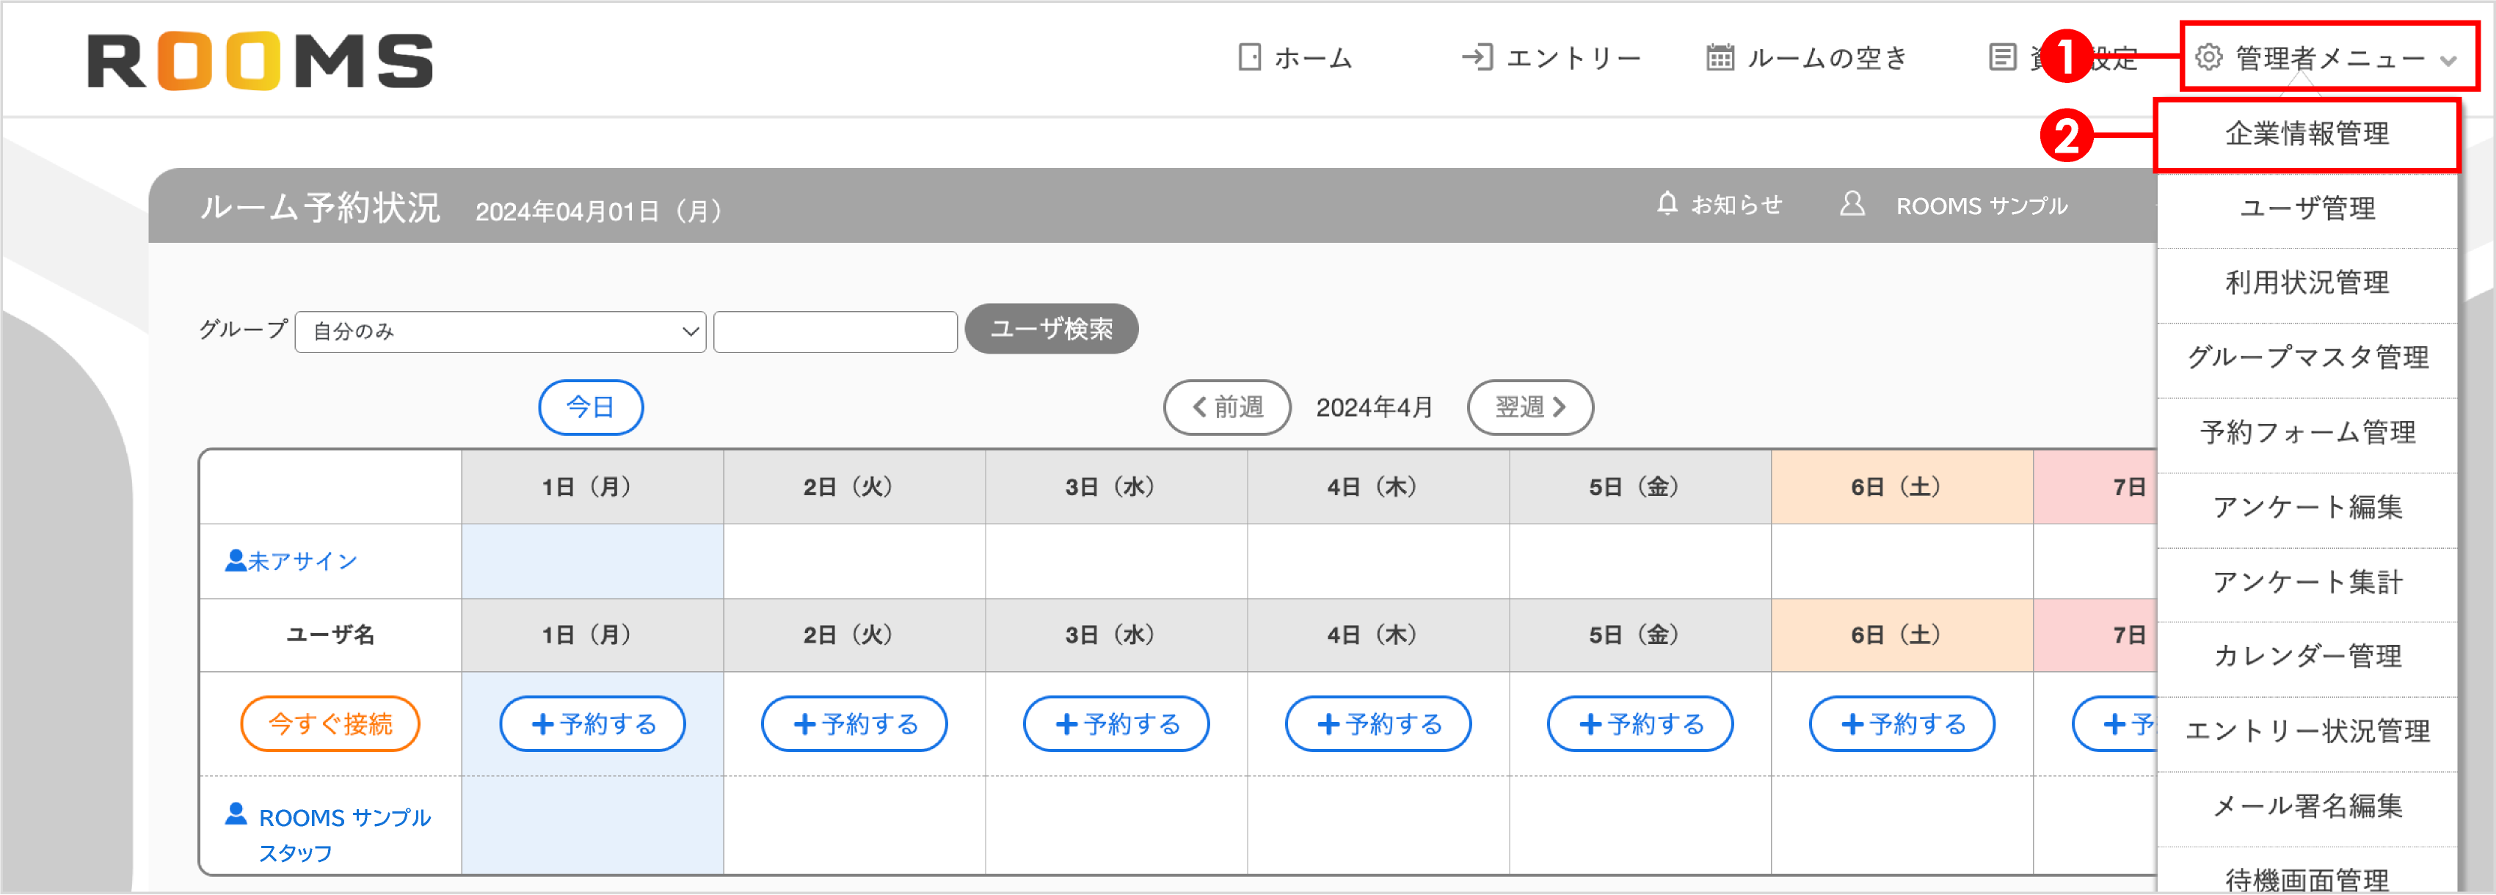Click inside the user search input field
Viewport: 2496px width, 895px height.
[835, 332]
